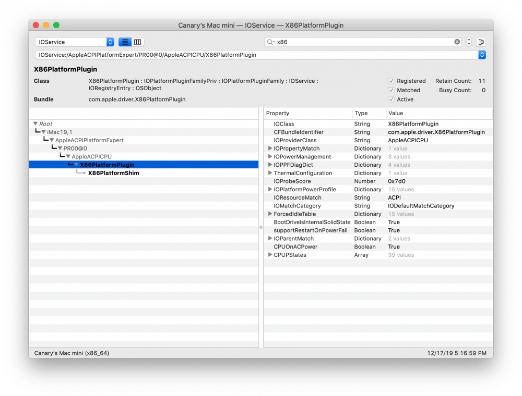
Task: Select the IOMatchCategory property row
Action: pyautogui.click(x=378, y=206)
